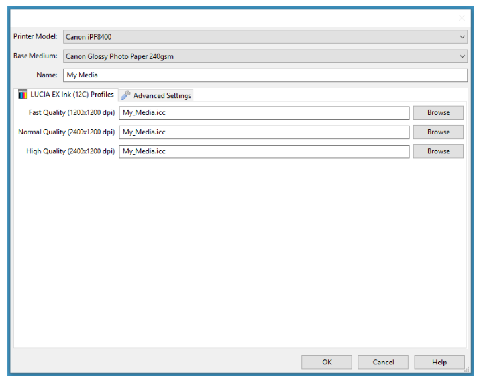Switch to the Advanced Settings tab

156,95
